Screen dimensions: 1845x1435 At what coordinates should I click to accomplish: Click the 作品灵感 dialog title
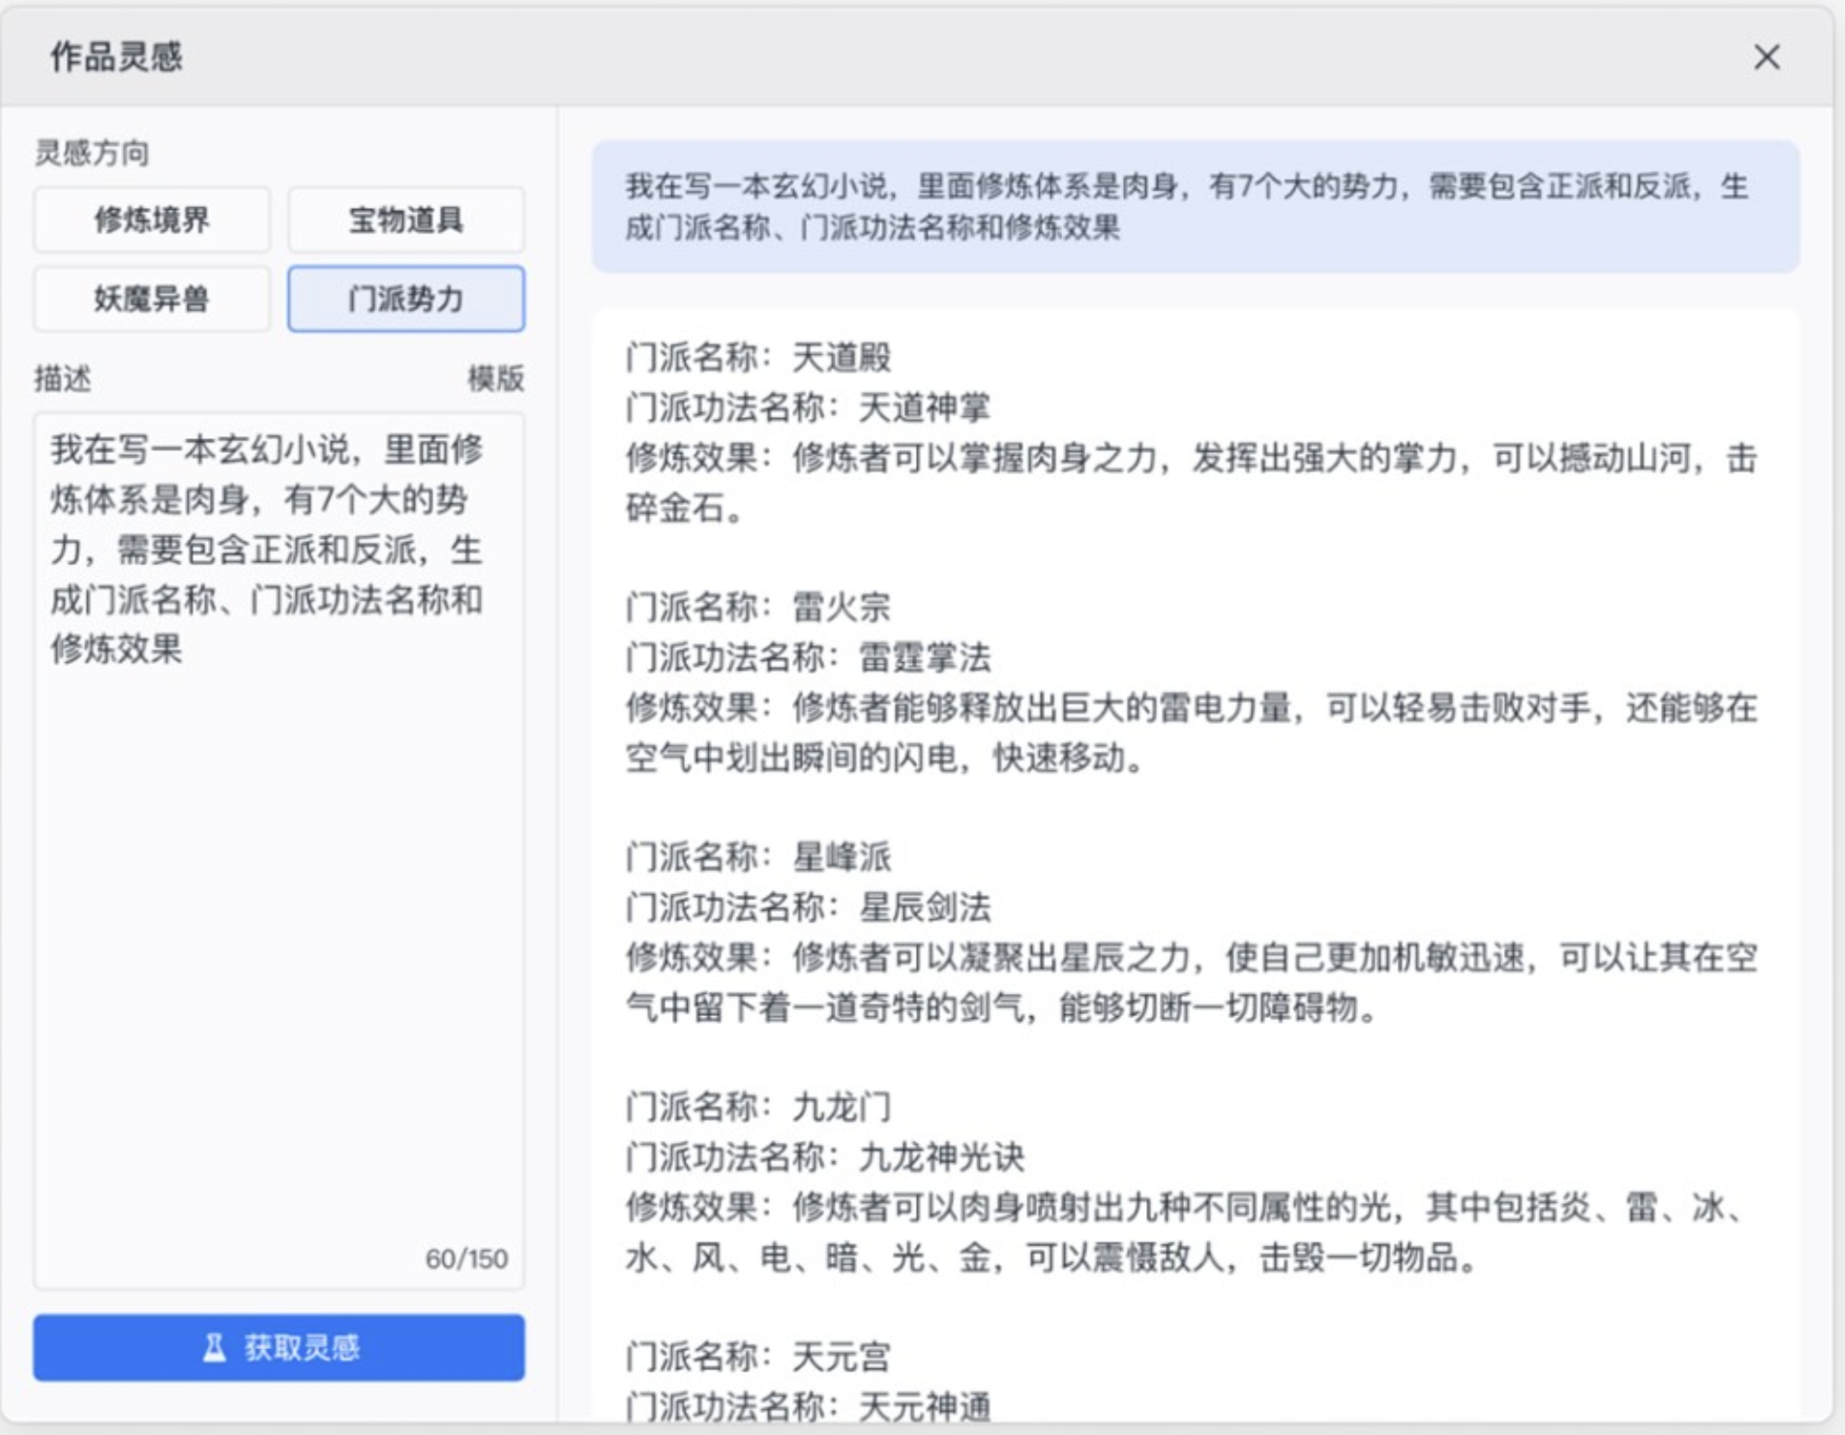[116, 57]
